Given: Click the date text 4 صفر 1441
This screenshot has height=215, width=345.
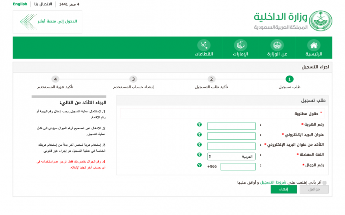Looking at the screenshot, I should point(69,4).
